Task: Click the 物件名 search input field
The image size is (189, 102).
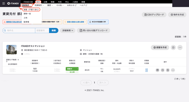Action: click(x=19, y=31)
